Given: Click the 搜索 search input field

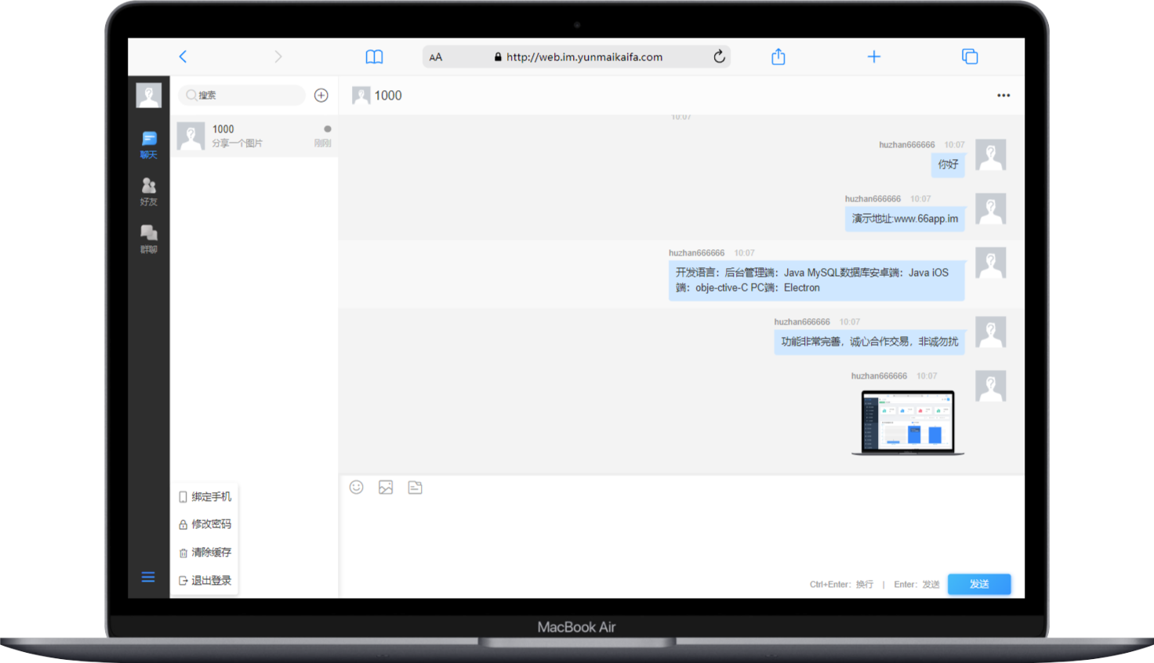Looking at the screenshot, I should (243, 96).
